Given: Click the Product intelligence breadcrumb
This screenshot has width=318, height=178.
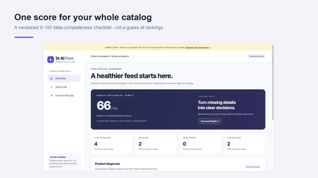Looking at the screenshot, I should (100, 56).
